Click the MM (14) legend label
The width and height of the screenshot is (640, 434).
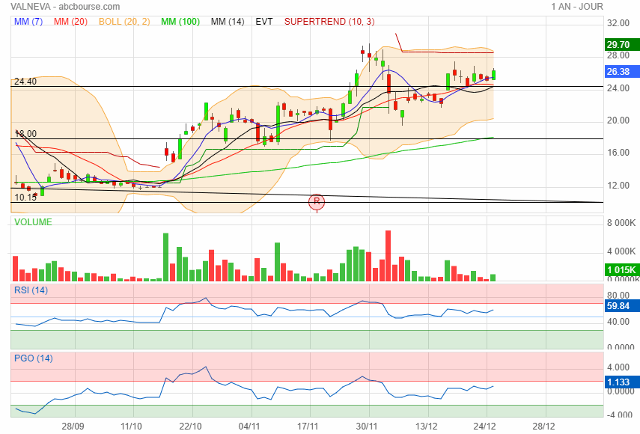pyautogui.click(x=228, y=22)
